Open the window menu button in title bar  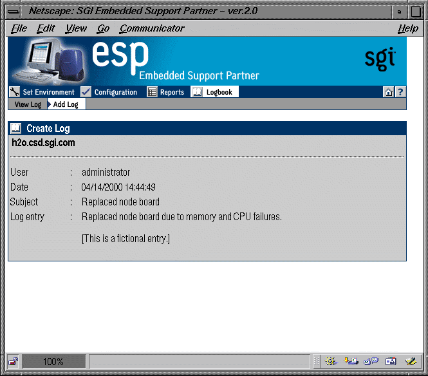tap(13, 12)
